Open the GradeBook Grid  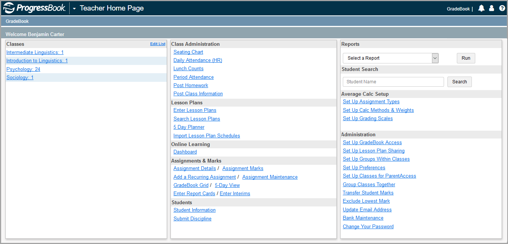[191, 185]
